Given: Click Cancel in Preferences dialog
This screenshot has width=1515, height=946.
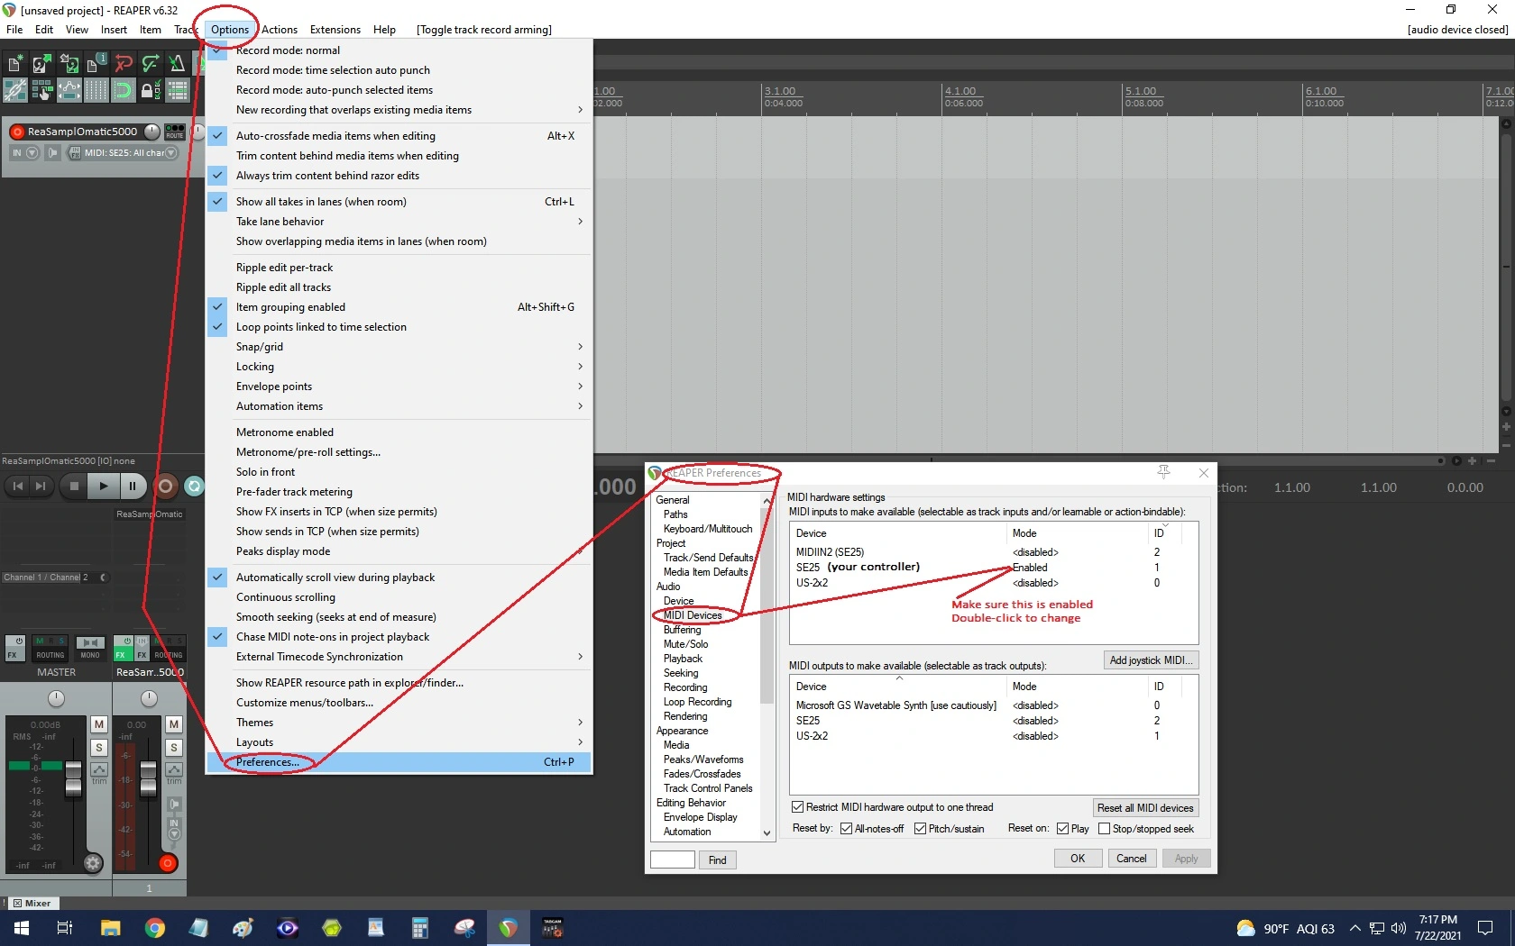Looking at the screenshot, I should click(x=1131, y=859).
